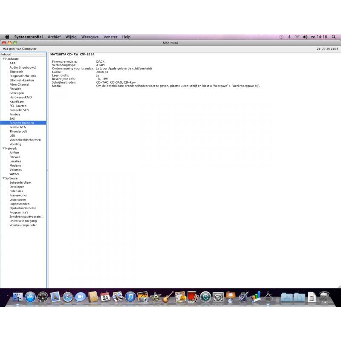This screenshot has height=341, width=341.
Task: Launch Keynote podium icon in dock
Action: click(231, 297)
